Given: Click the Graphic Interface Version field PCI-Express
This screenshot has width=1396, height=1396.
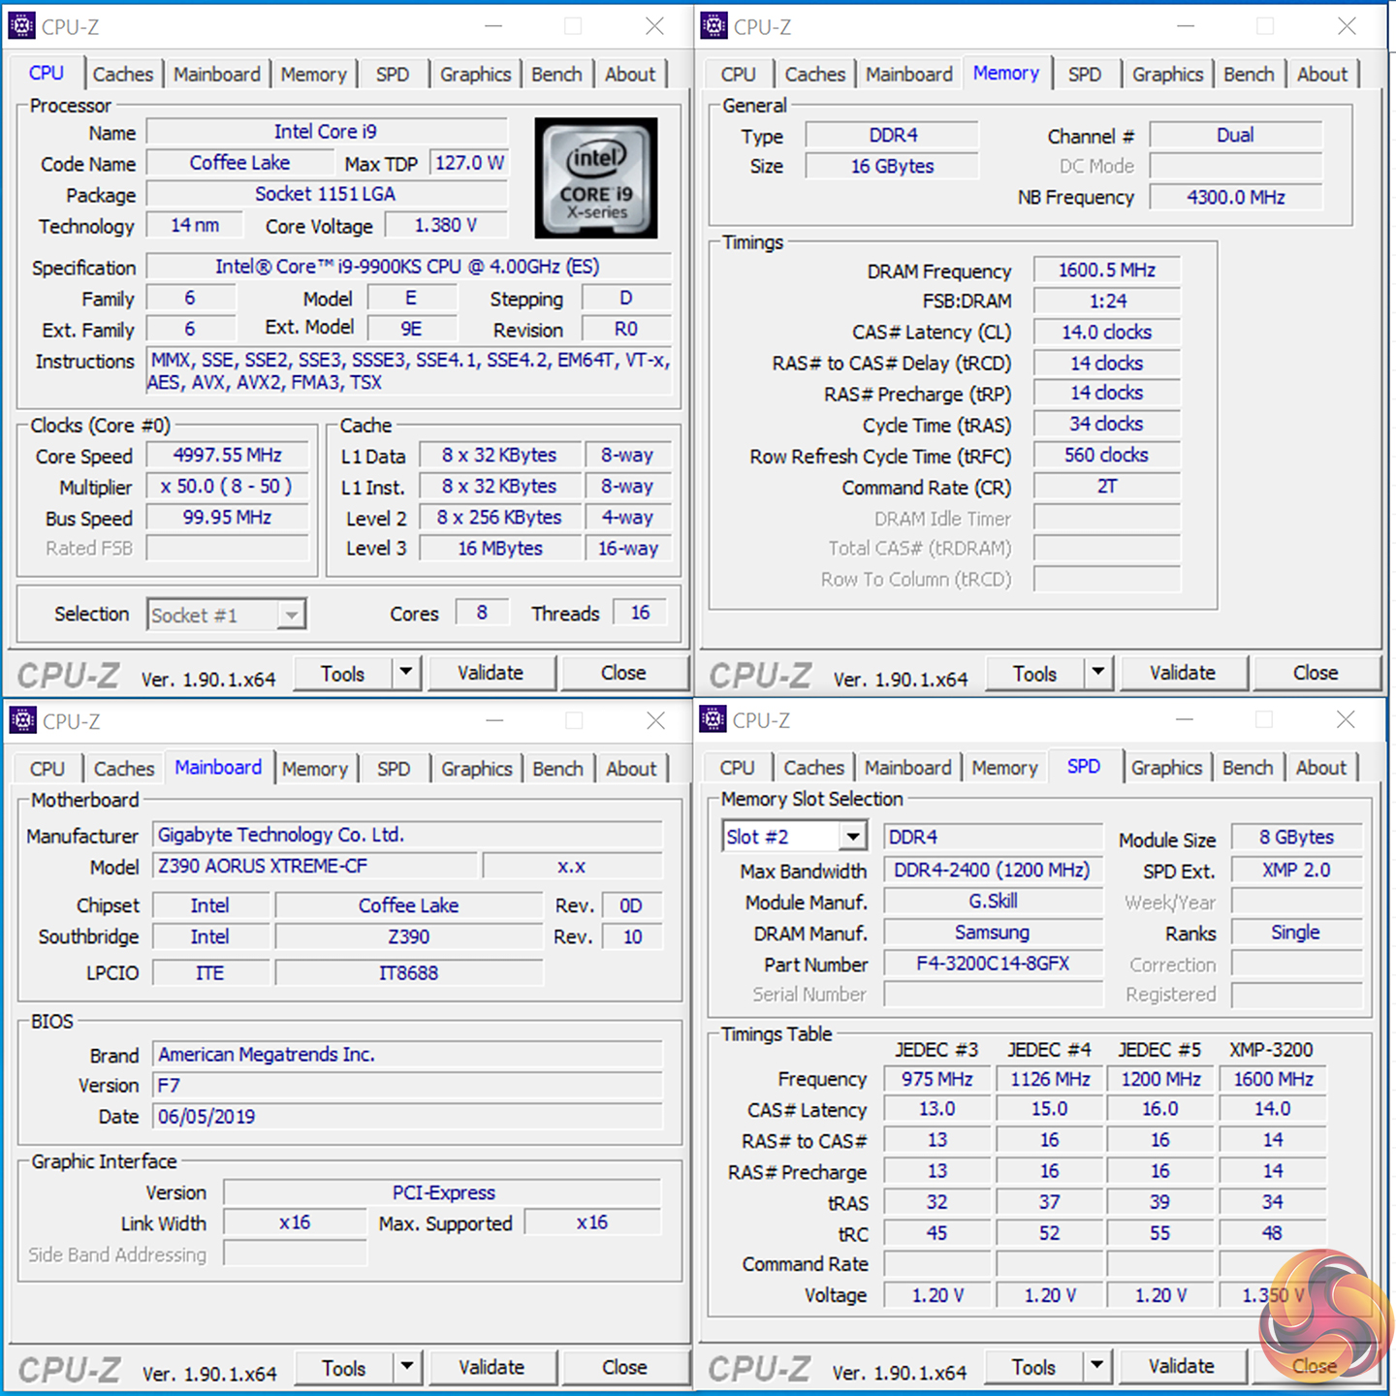Looking at the screenshot, I should pos(443,1192).
